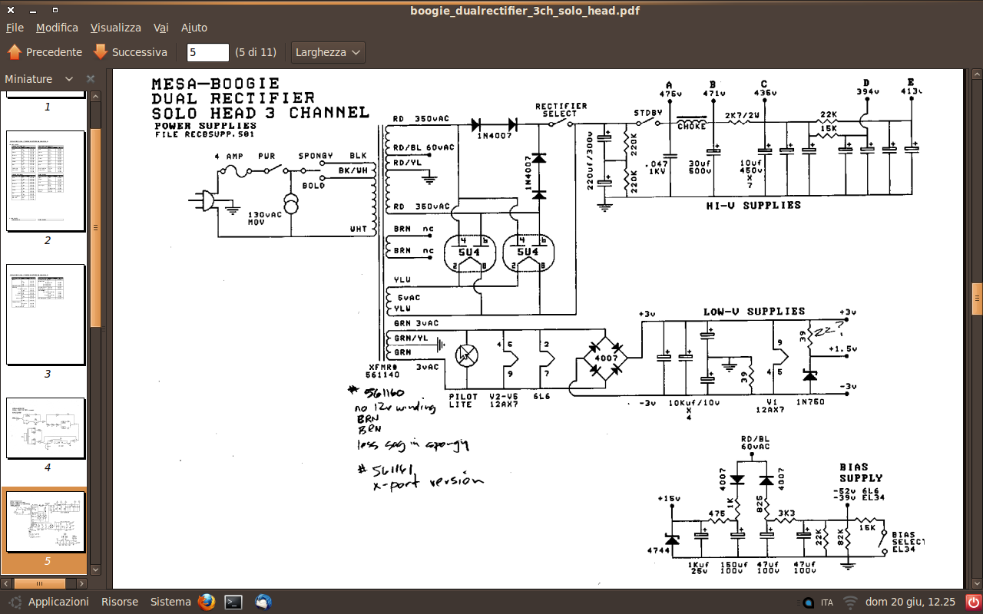983x614 pixels.
Task: Select page 2 thumbnail
Action: click(x=45, y=180)
